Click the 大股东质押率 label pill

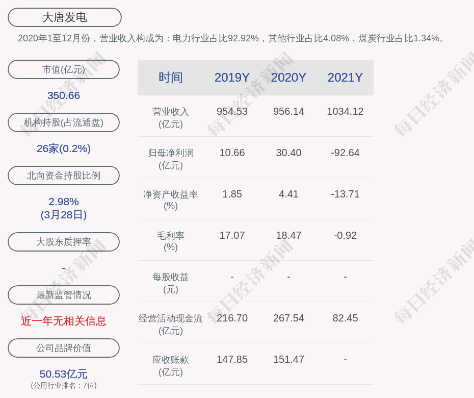point(64,241)
